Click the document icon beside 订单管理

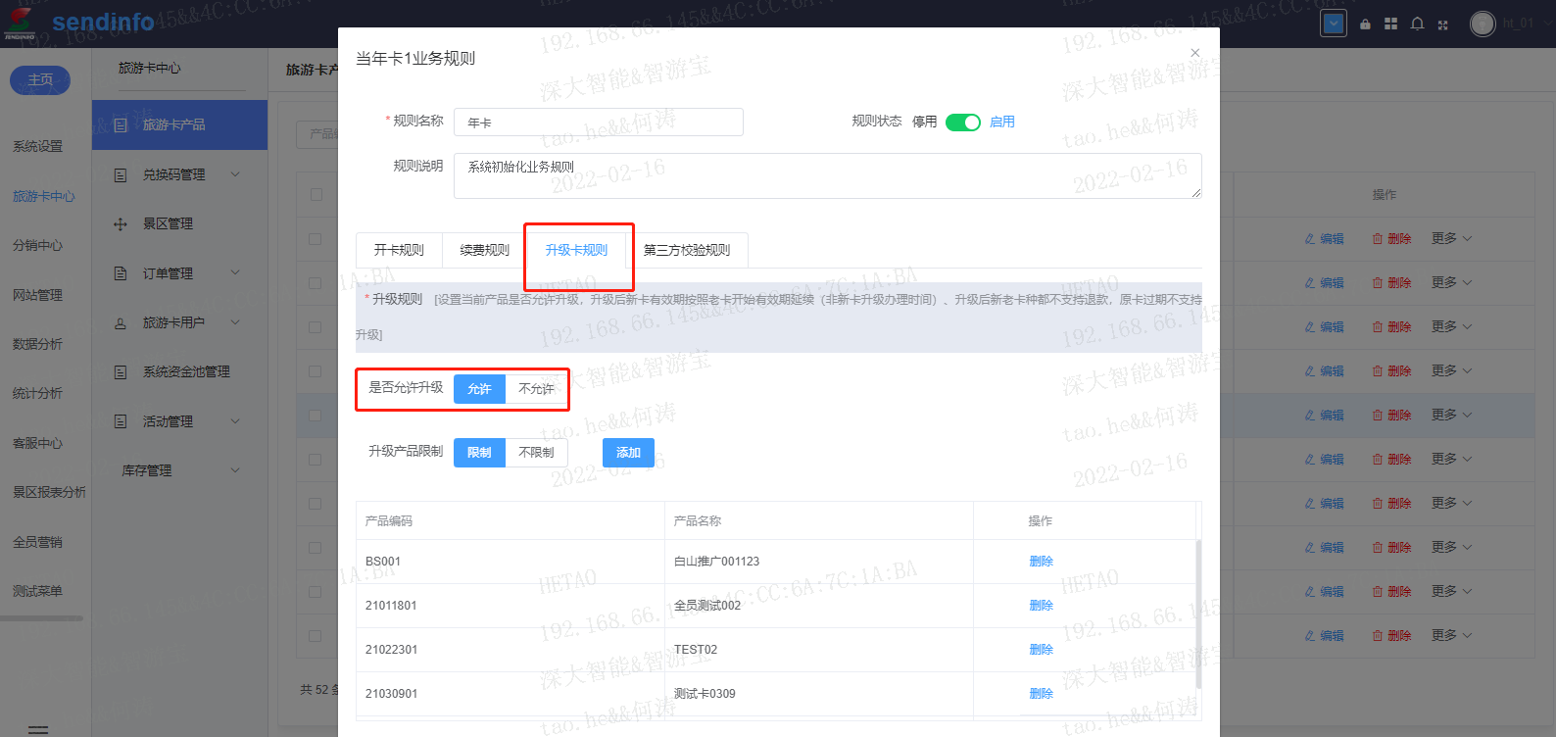(x=121, y=273)
